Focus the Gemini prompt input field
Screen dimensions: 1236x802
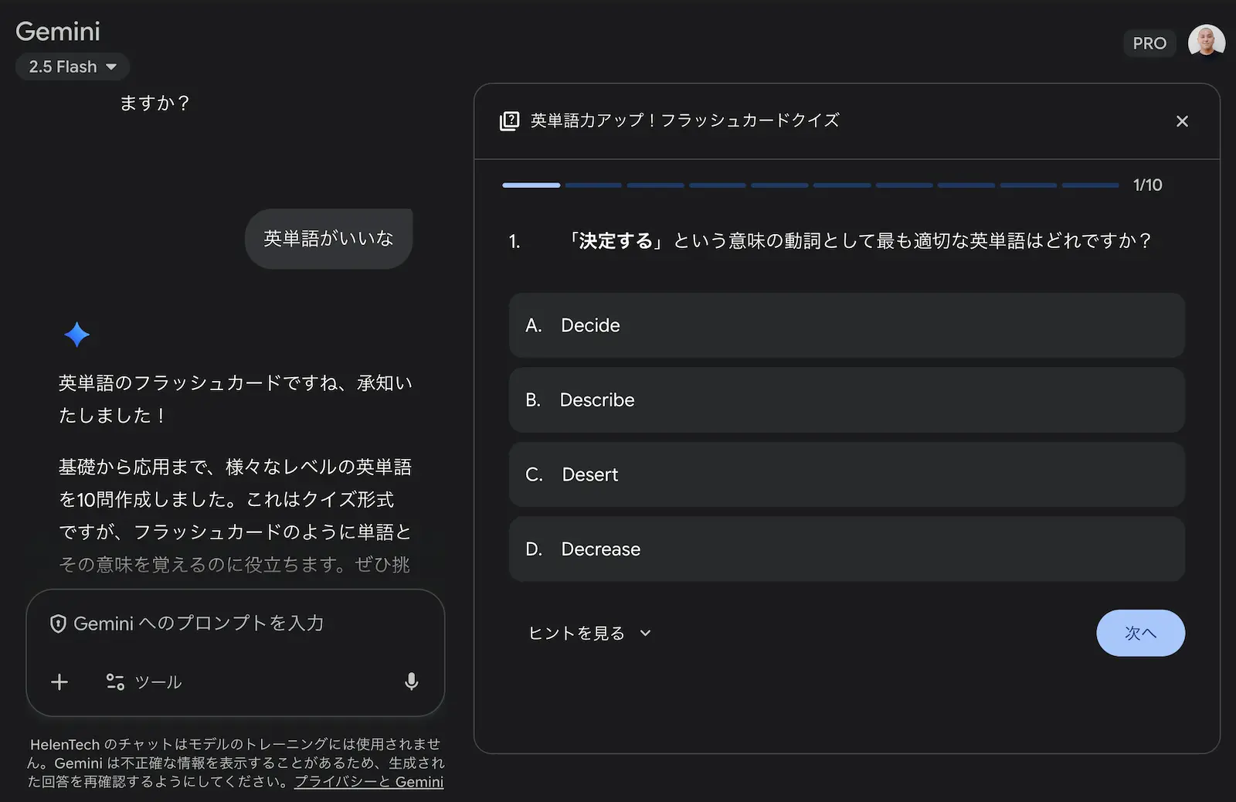click(232, 624)
